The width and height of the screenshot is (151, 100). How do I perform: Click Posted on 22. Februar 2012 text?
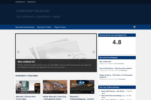(108, 79)
